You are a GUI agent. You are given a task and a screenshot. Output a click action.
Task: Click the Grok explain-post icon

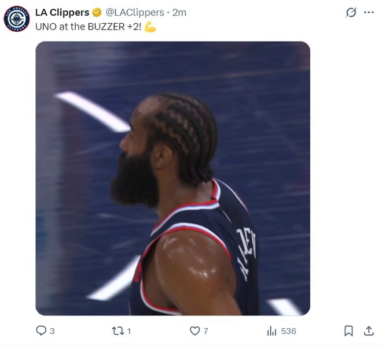(351, 12)
